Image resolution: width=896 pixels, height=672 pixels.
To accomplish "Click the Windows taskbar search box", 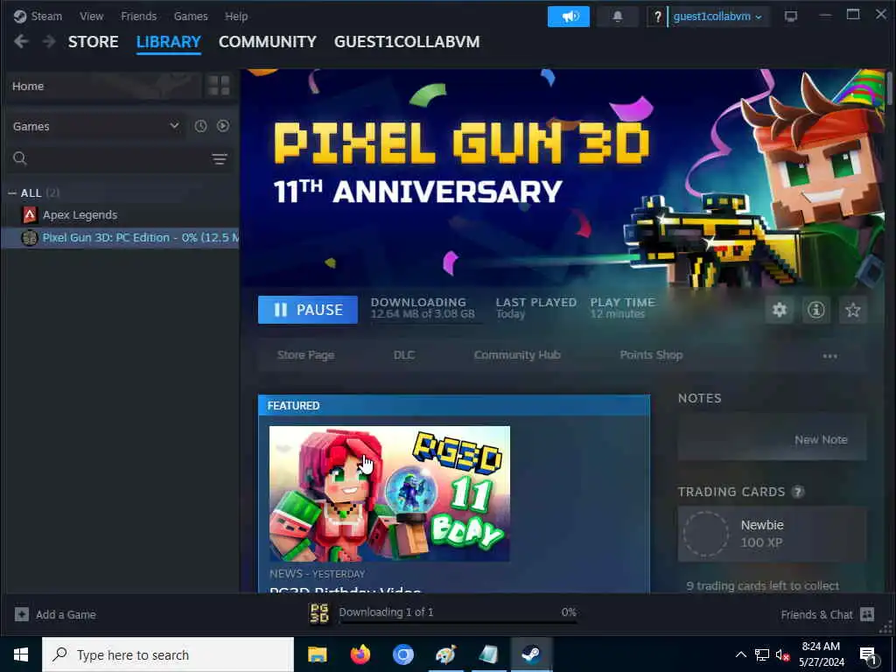I will pyautogui.click(x=168, y=654).
